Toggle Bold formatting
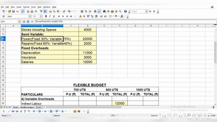The width and height of the screenshot is (217, 122). click(x=46, y=16)
